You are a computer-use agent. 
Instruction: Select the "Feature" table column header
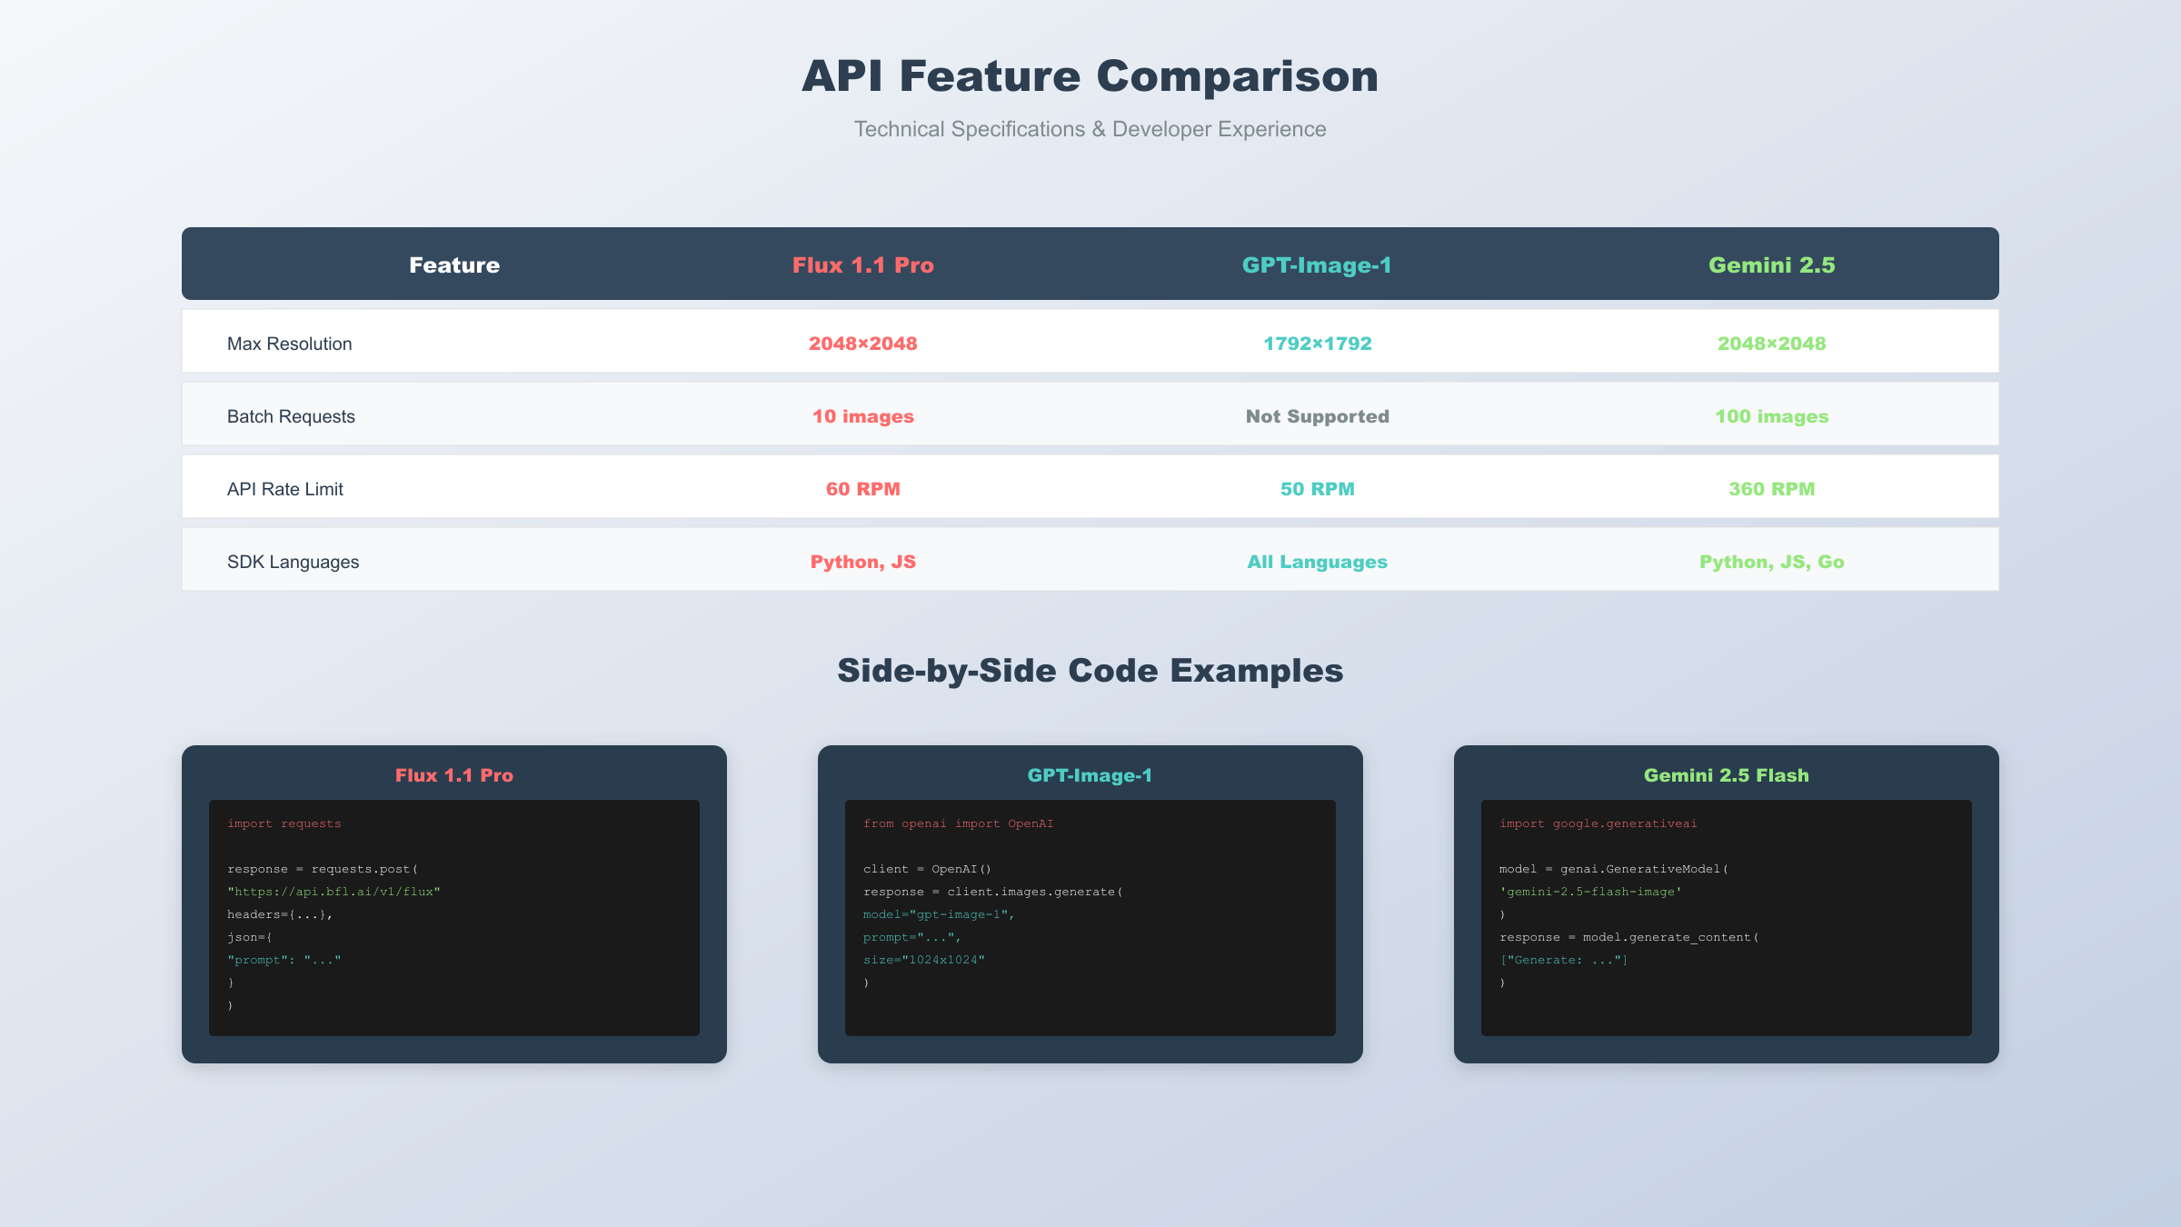coord(454,264)
